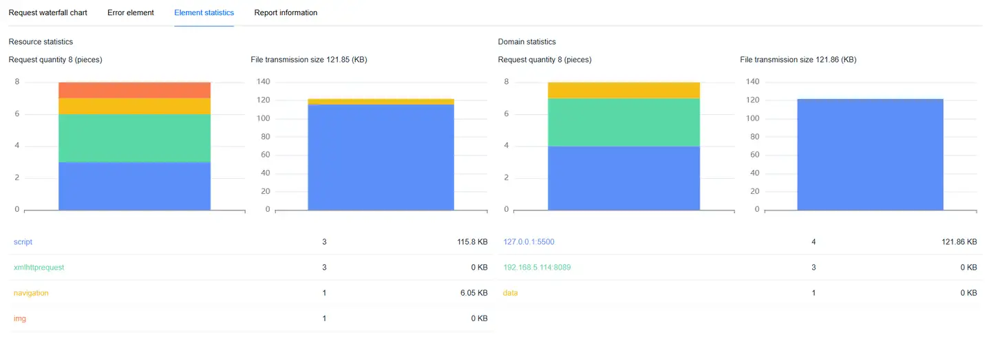Open the 127.0.0.1:5500 domain link

tap(529, 242)
